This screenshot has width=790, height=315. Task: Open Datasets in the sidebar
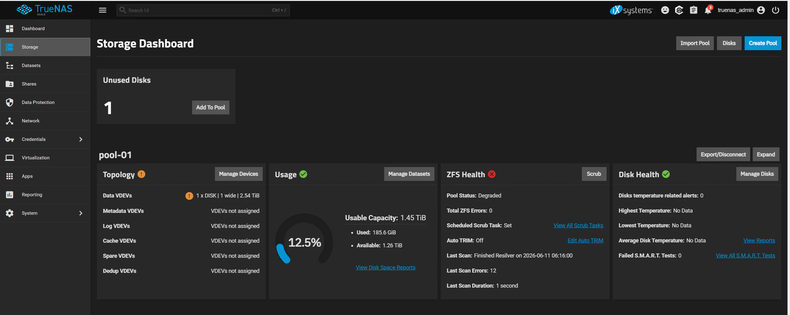(x=45, y=66)
